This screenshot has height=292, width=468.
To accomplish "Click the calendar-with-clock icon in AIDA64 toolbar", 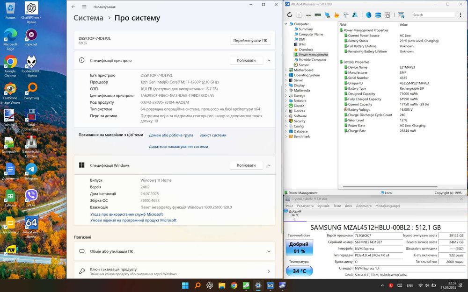I will coord(388,15).
